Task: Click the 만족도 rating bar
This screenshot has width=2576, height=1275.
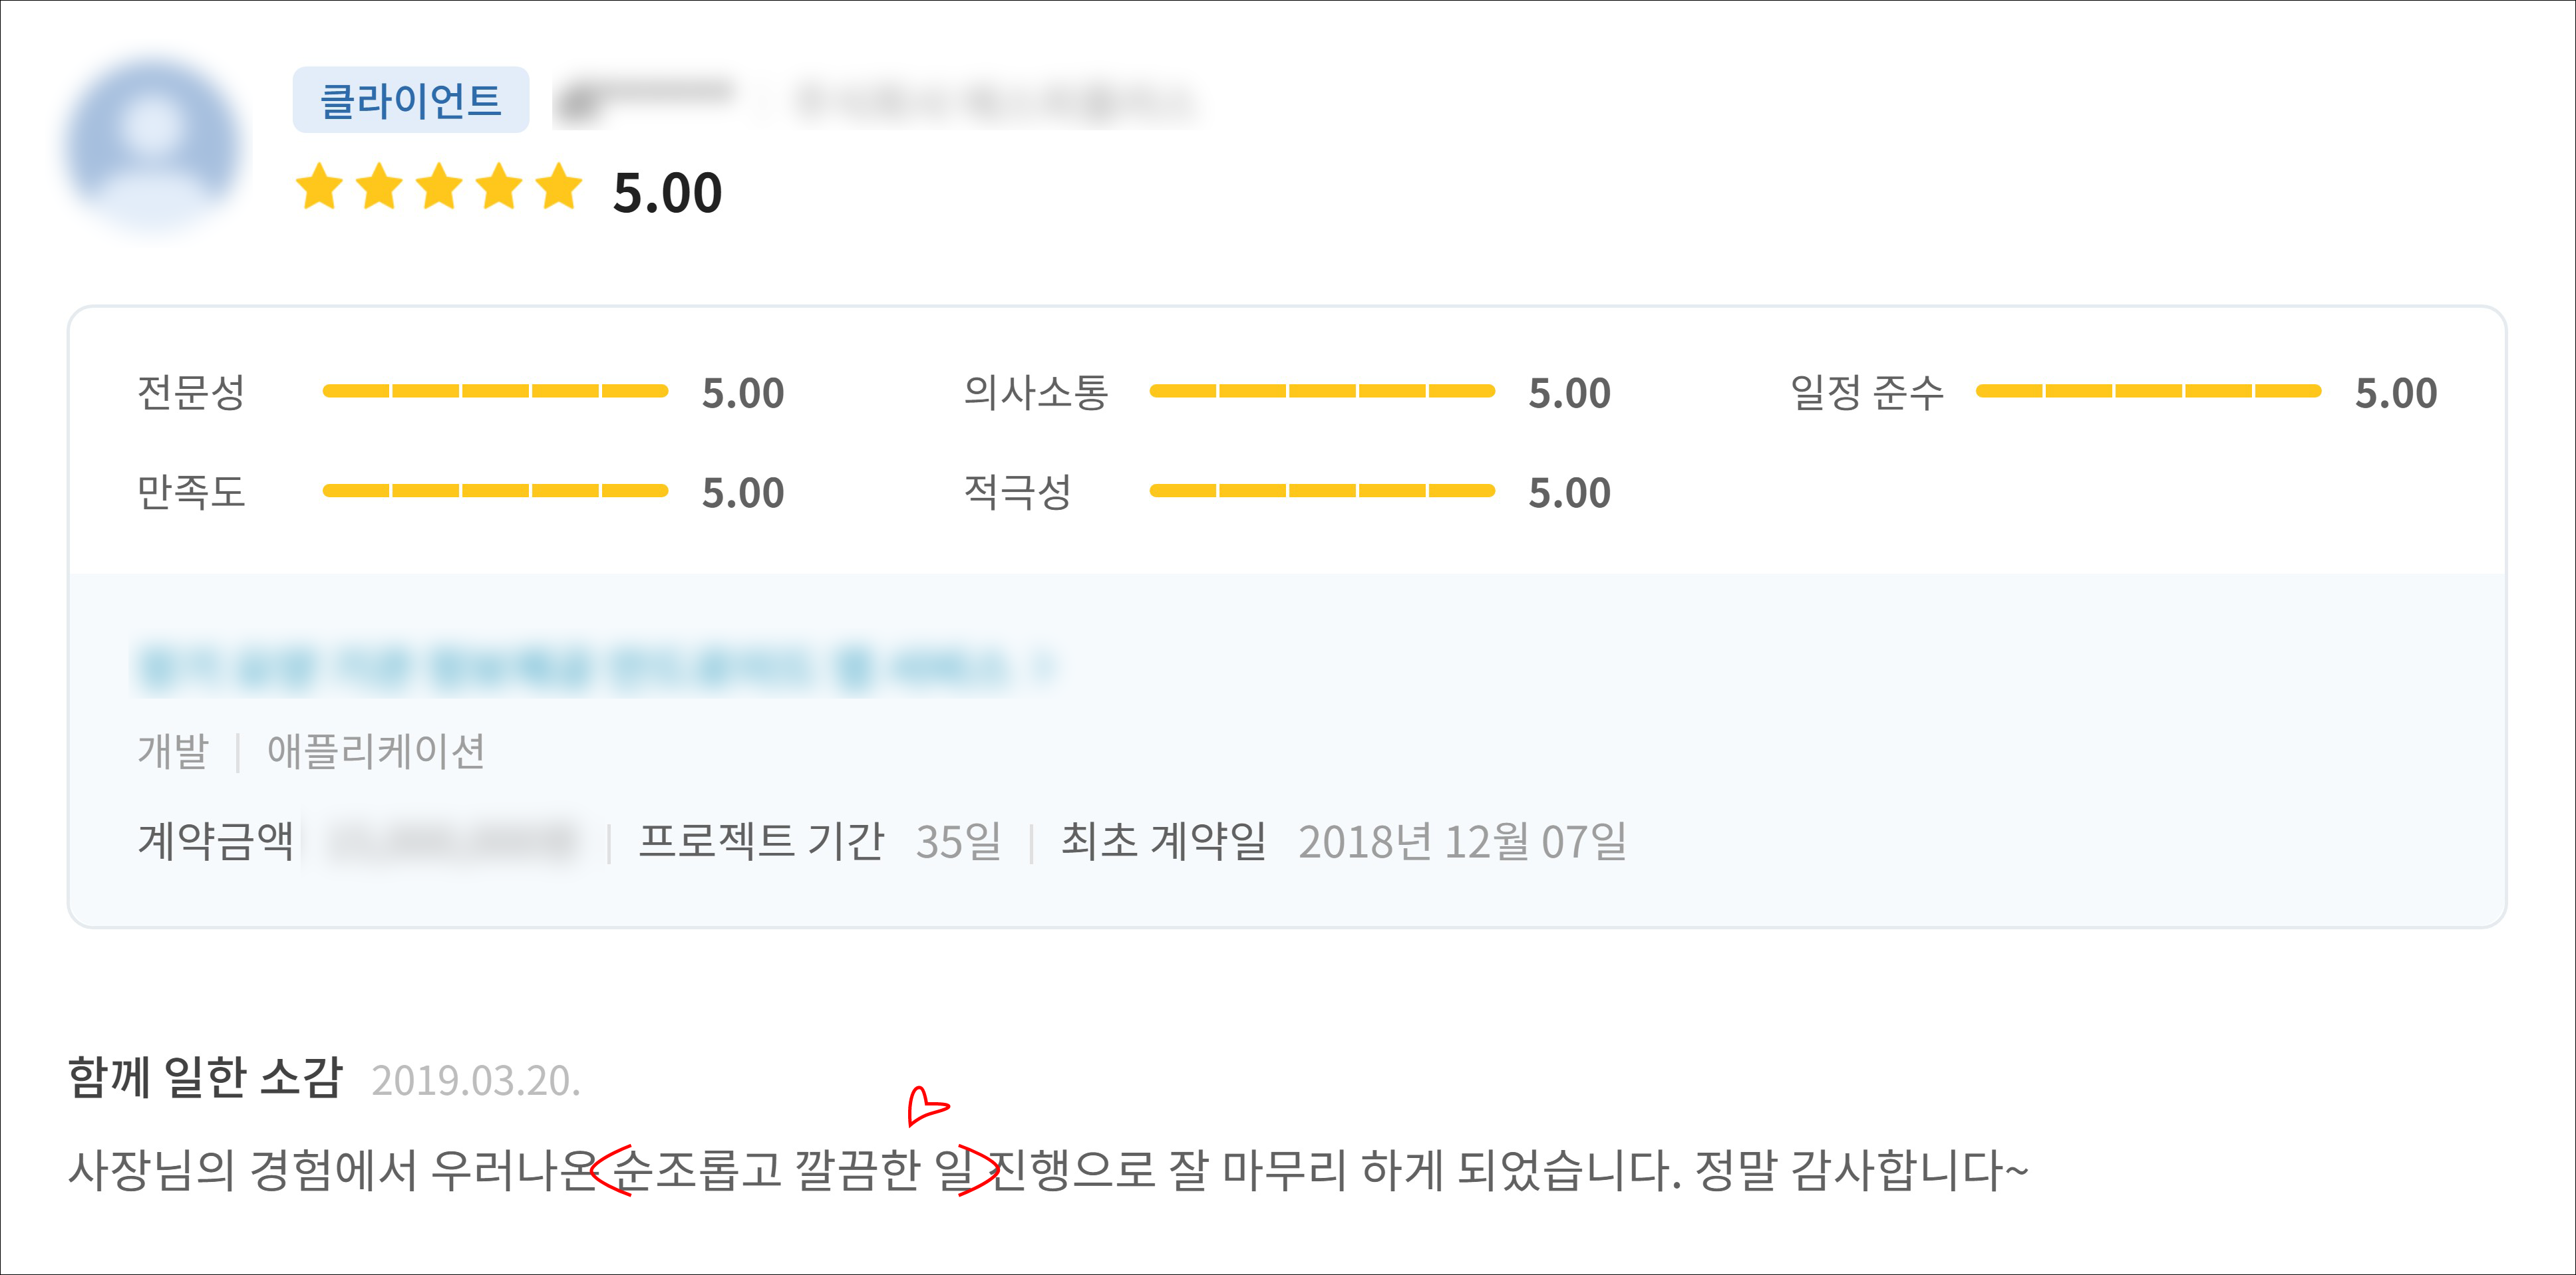Action: pyautogui.click(x=495, y=491)
